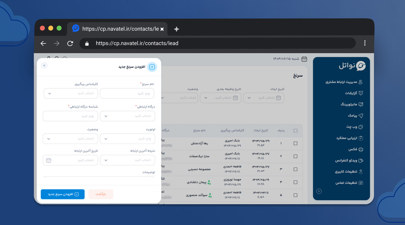Collapse the sidebar with the double-chevron icon
The width and height of the screenshot is (405, 225).
point(319,191)
